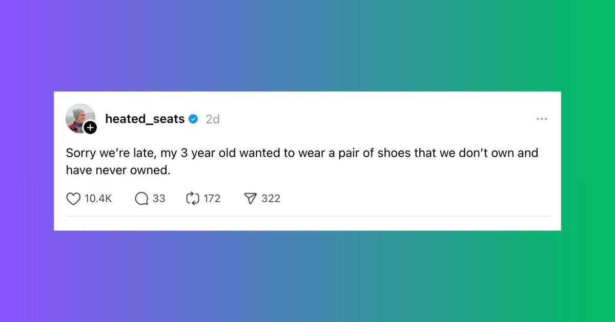The image size is (615, 322).
Task: Follow heated_seats using the plus badge
Action: [x=90, y=128]
